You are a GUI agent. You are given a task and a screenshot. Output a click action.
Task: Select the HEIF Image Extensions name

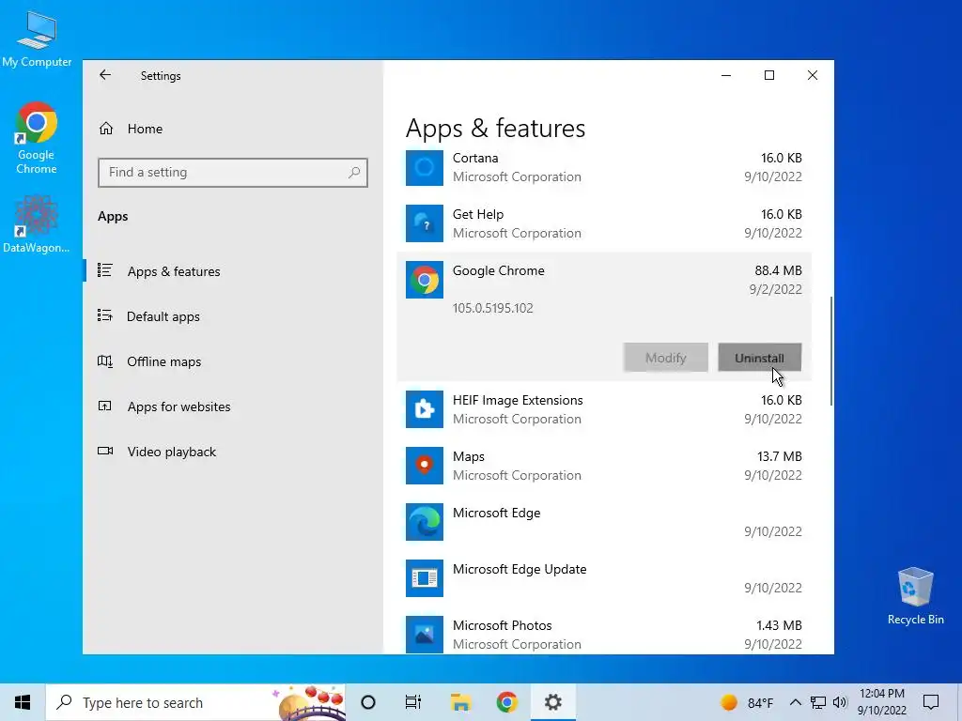(x=518, y=400)
